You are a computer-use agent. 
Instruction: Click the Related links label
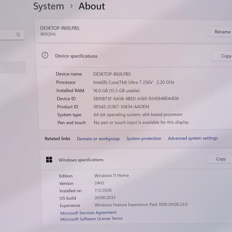pos(57,139)
